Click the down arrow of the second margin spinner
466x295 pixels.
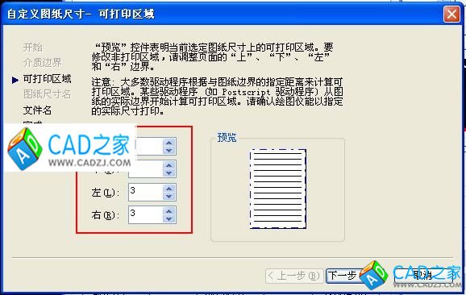(169, 173)
